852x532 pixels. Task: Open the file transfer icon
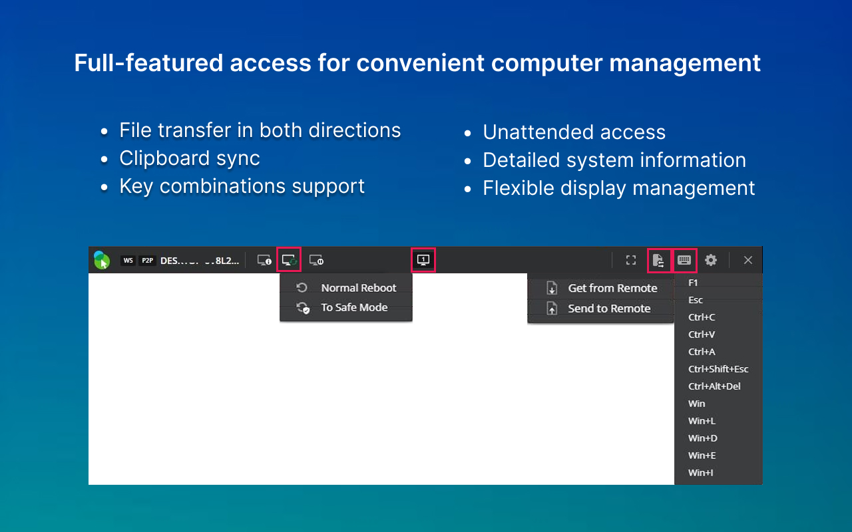[659, 260]
